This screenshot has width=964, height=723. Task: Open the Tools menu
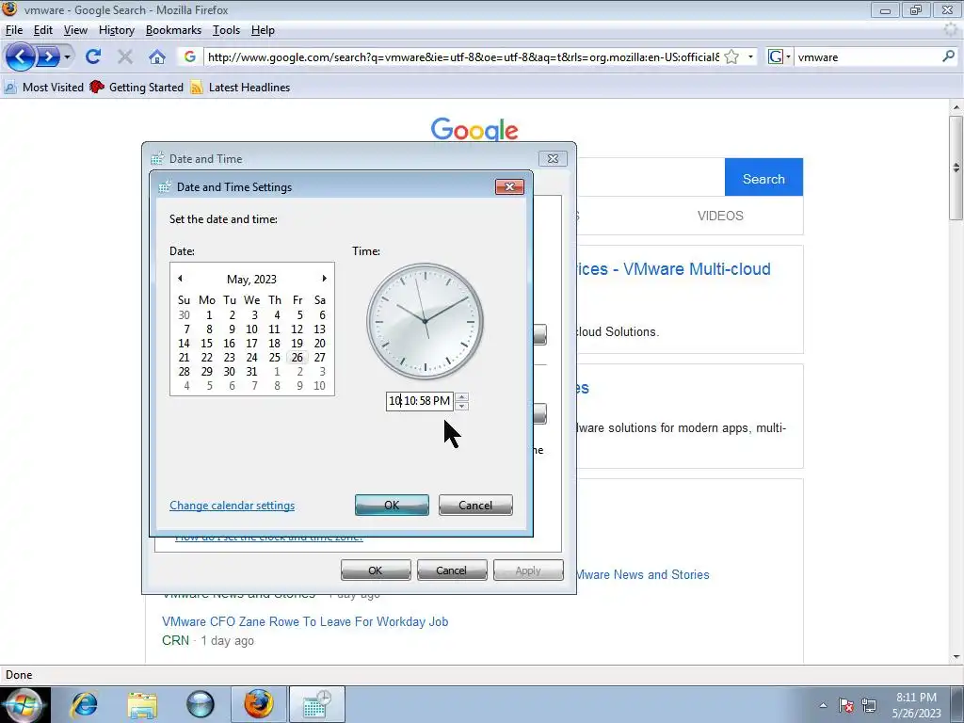[226, 30]
